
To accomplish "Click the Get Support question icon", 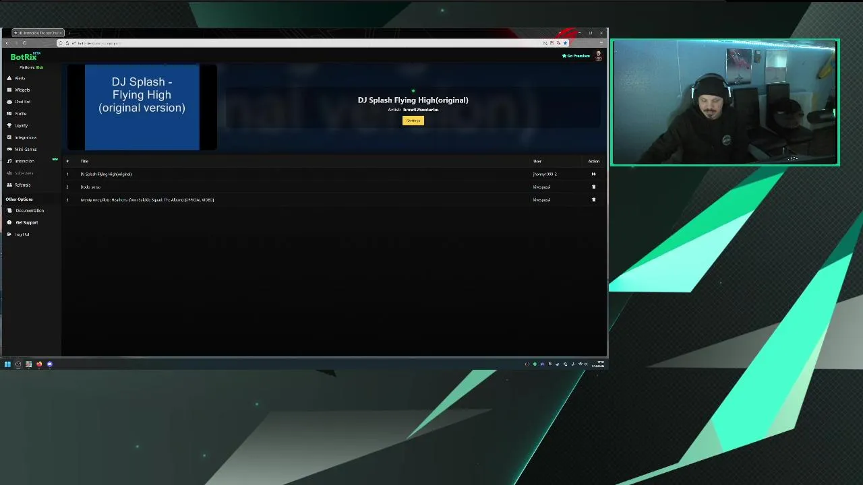I will point(9,222).
